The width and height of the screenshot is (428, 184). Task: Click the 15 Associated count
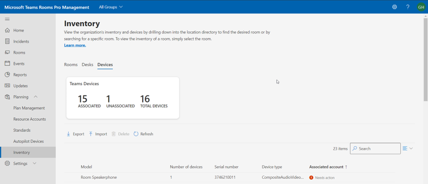pyautogui.click(x=89, y=101)
